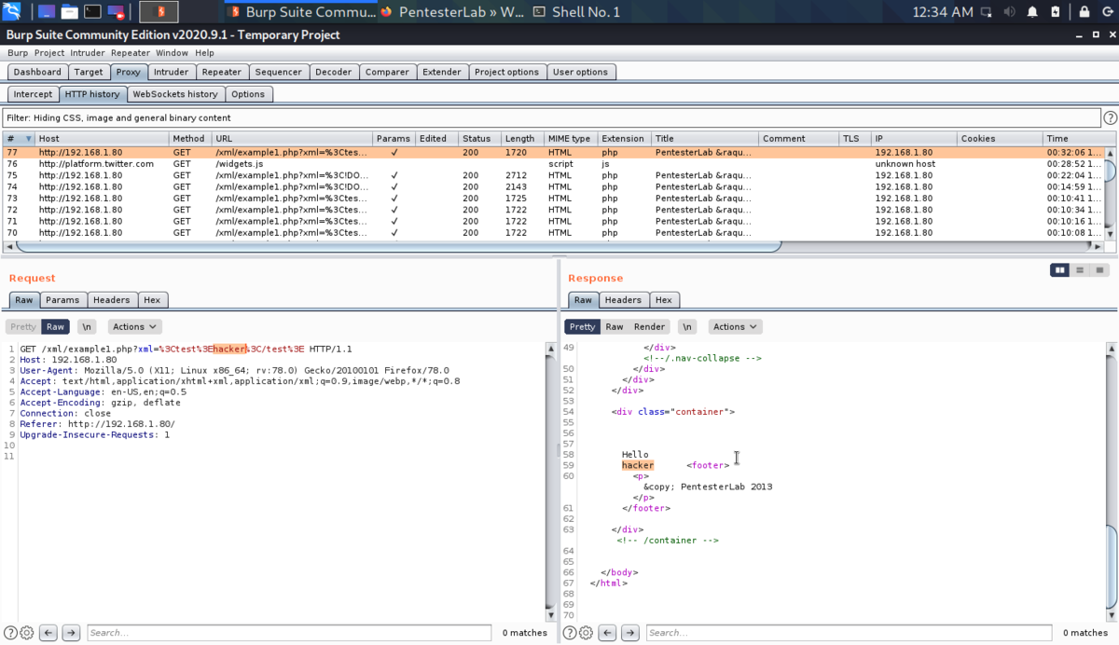Open the Help menu
The image size is (1119, 645).
point(204,53)
